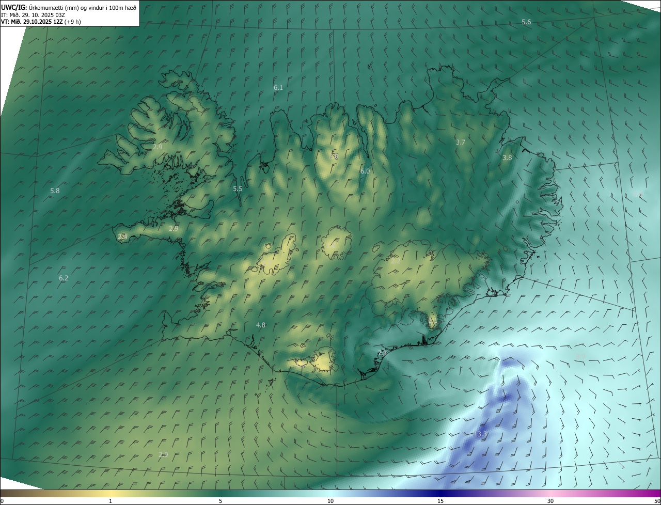Select the 6.1 value label
Image resolution: width=661 pixels, height=505 pixels.
[x=278, y=88]
